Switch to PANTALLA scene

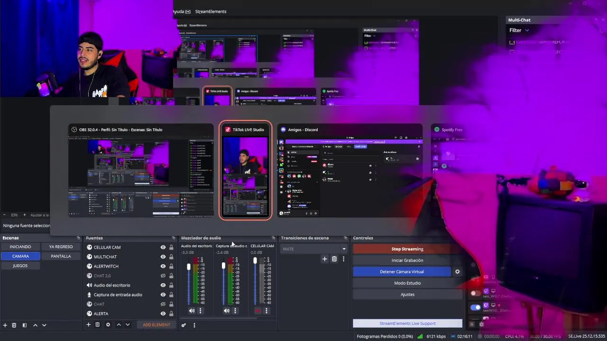61,256
